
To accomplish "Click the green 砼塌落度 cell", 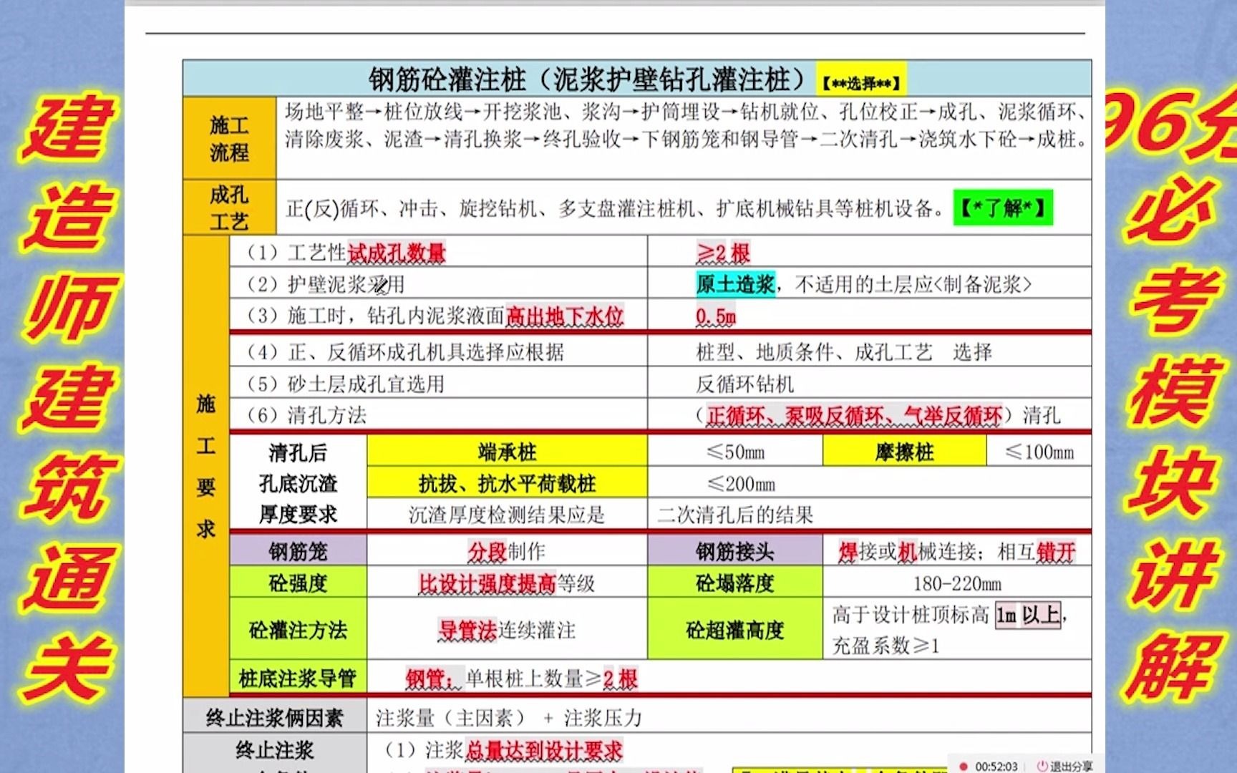I will (x=735, y=583).
